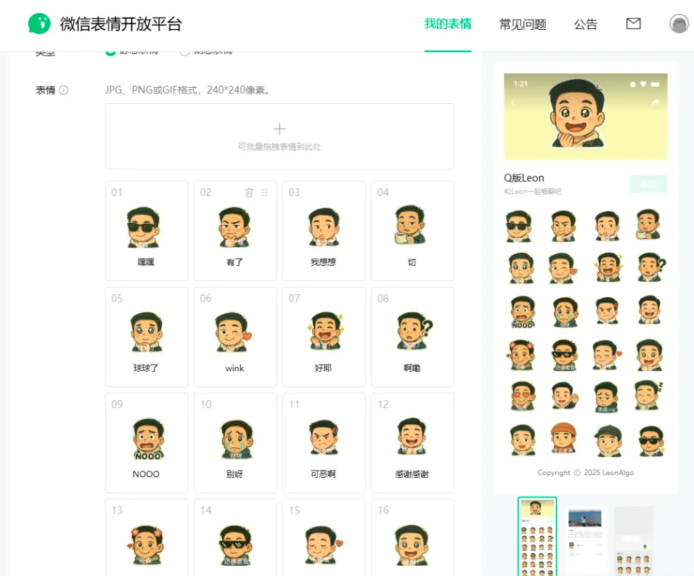Select sticker card 07 好耶
This screenshot has height=576, width=694.
click(324, 337)
